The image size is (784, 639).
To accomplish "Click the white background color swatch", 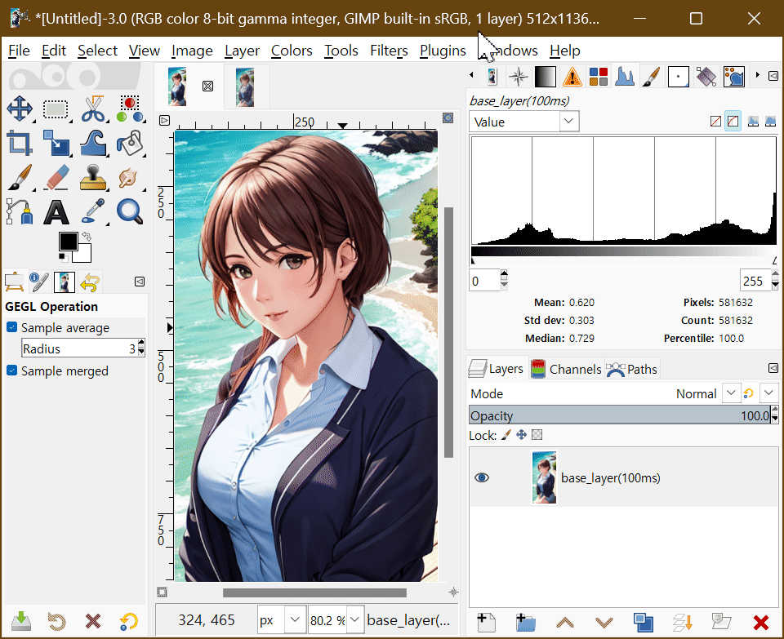I will tap(85, 255).
